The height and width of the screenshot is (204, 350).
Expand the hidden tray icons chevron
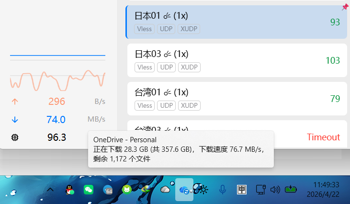(x=50, y=190)
